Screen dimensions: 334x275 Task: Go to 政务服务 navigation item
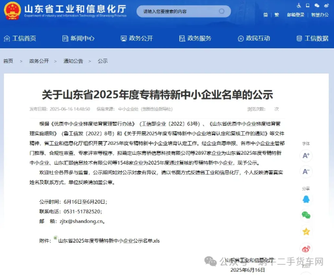pyautogui.click(x=195, y=38)
